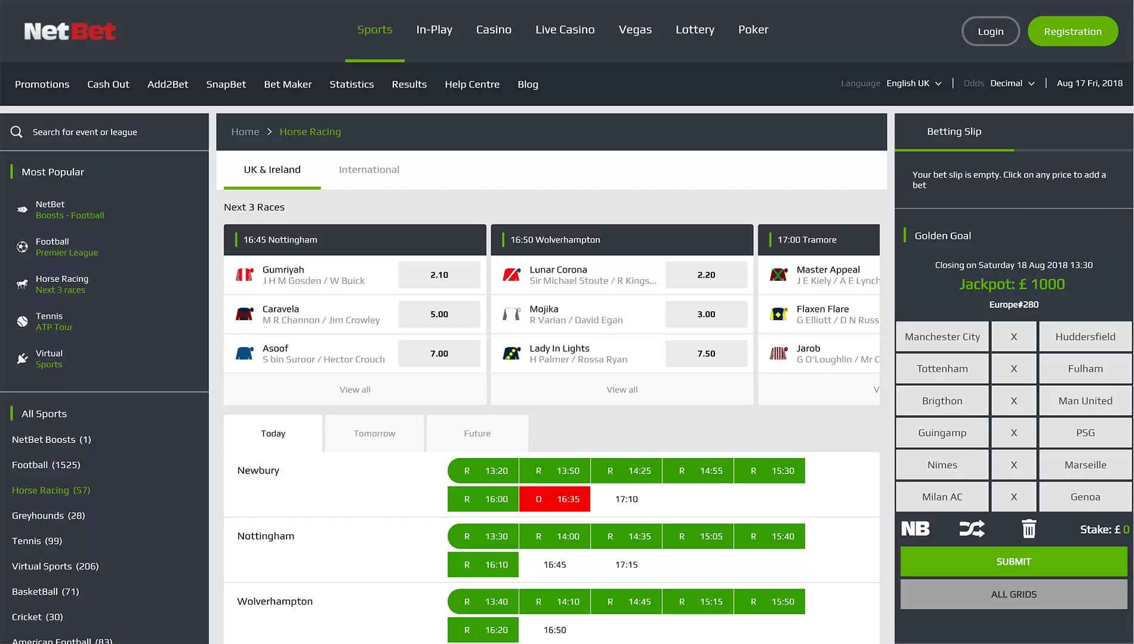
Task: Open the Live Casino section
Action: (565, 30)
